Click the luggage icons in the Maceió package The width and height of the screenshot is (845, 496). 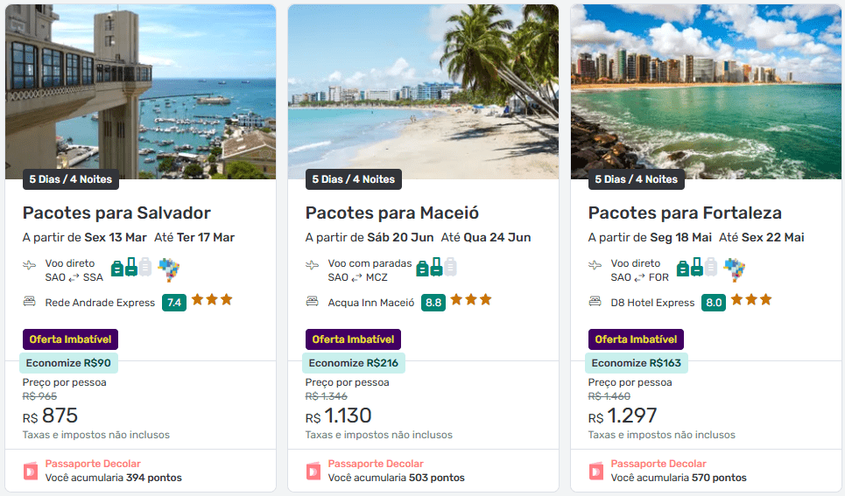pos(436,268)
